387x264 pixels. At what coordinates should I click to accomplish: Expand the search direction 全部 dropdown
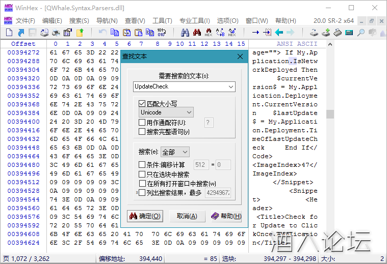(x=175, y=152)
